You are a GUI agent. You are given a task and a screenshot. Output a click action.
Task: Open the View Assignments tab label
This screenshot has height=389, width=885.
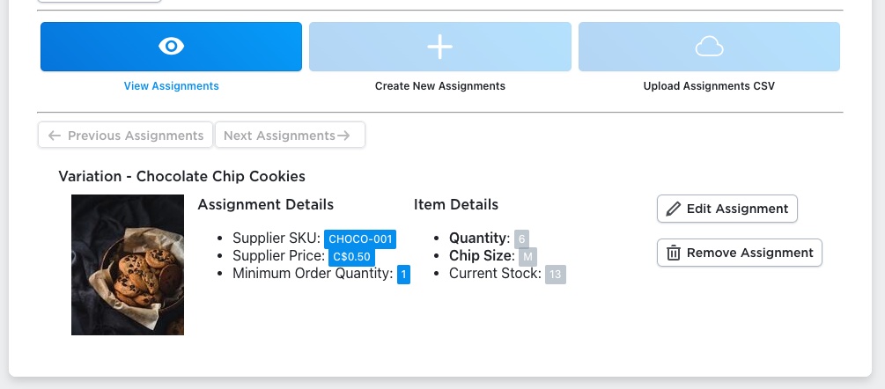pos(171,86)
